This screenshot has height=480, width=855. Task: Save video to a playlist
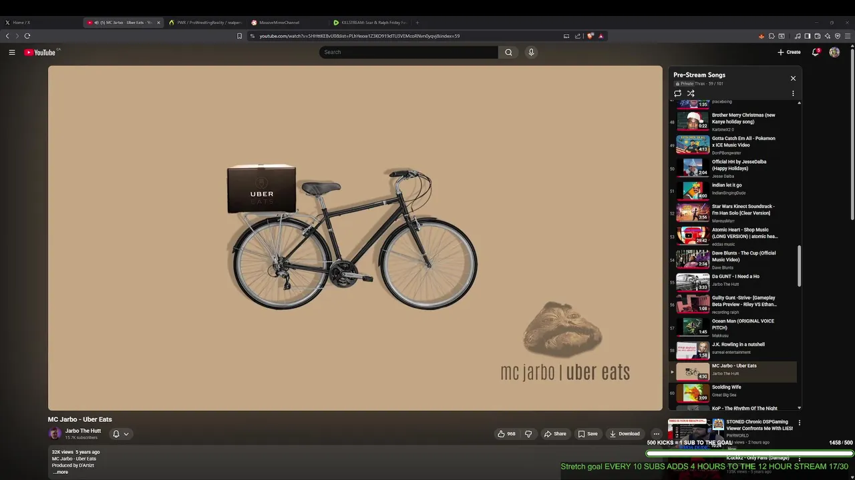(x=588, y=434)
